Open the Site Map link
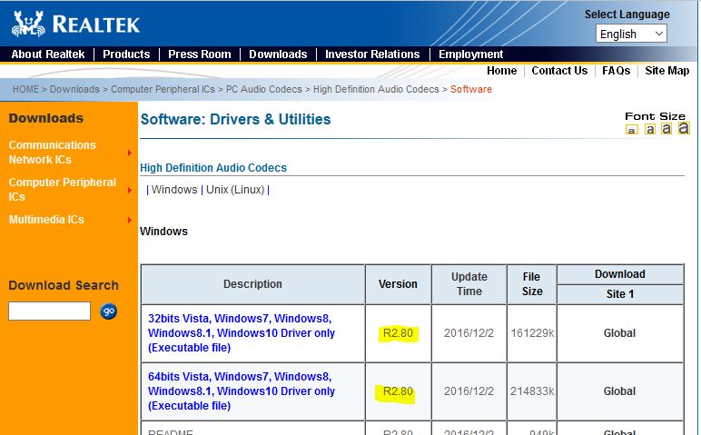701x435 pixels. click(667, 71)
